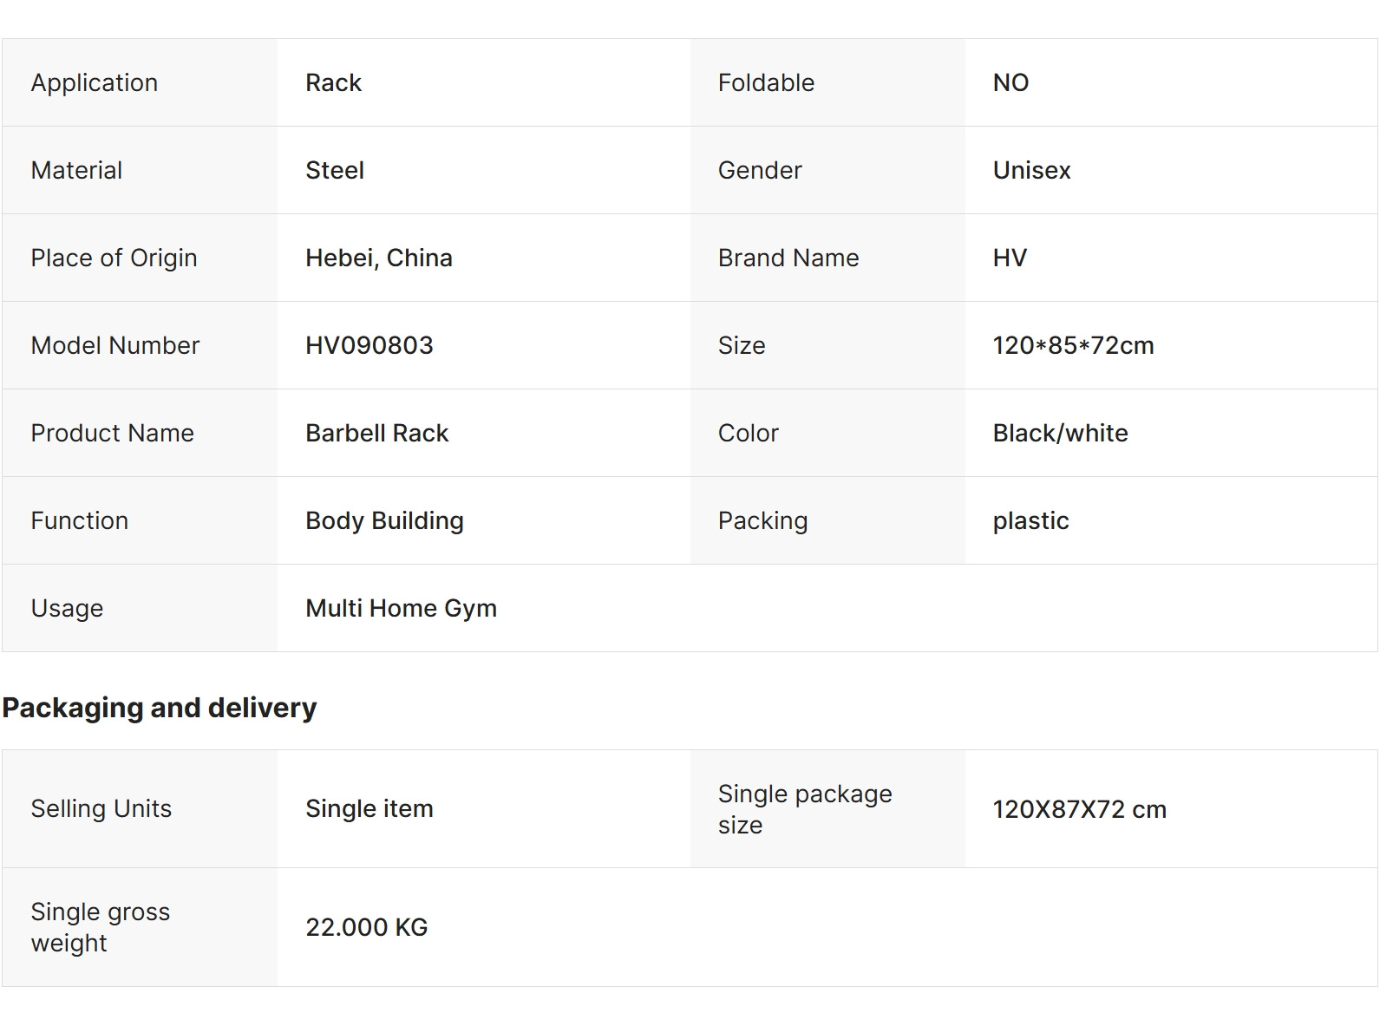Viewport: 1380px width, 1026px height.
Task: Click the Packaging and delivery heading
Action: (160, 708)
